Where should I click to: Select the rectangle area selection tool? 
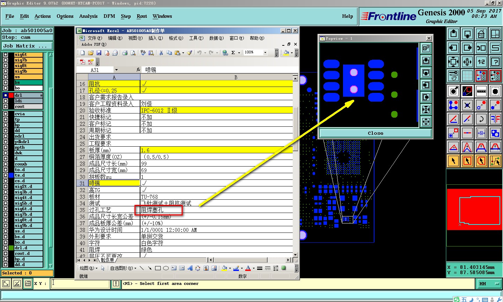click(467, 161)
